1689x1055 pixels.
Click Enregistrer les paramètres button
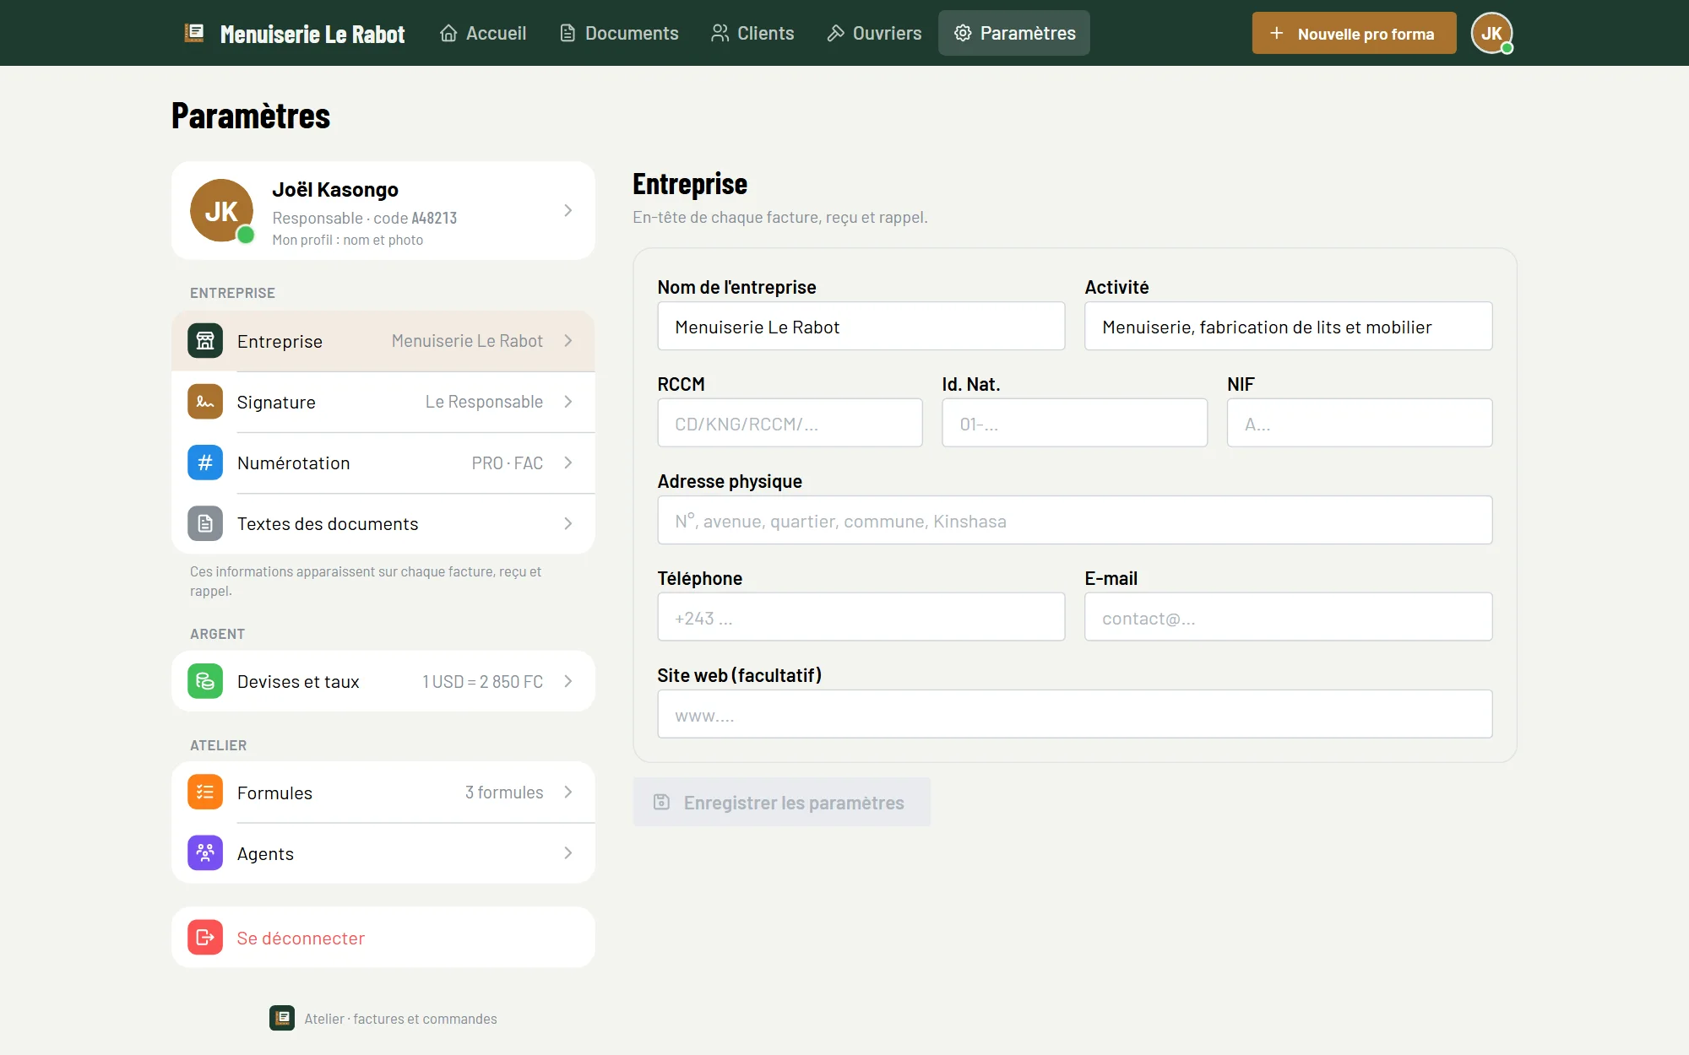782,802
